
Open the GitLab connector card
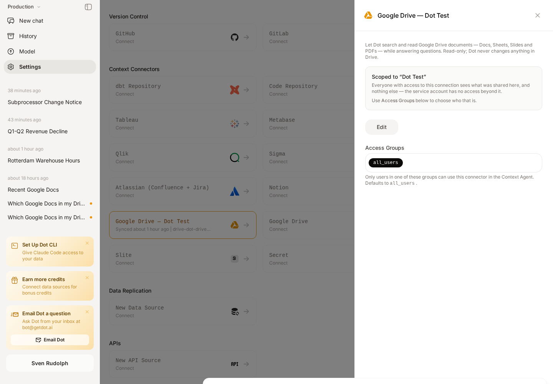[308, 37]
